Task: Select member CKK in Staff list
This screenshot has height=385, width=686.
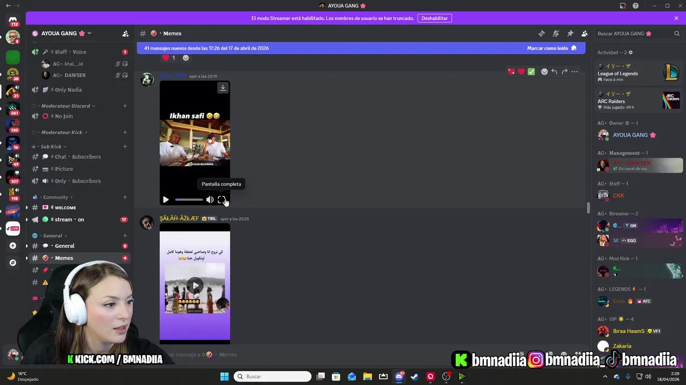Action: coord(639,195)
